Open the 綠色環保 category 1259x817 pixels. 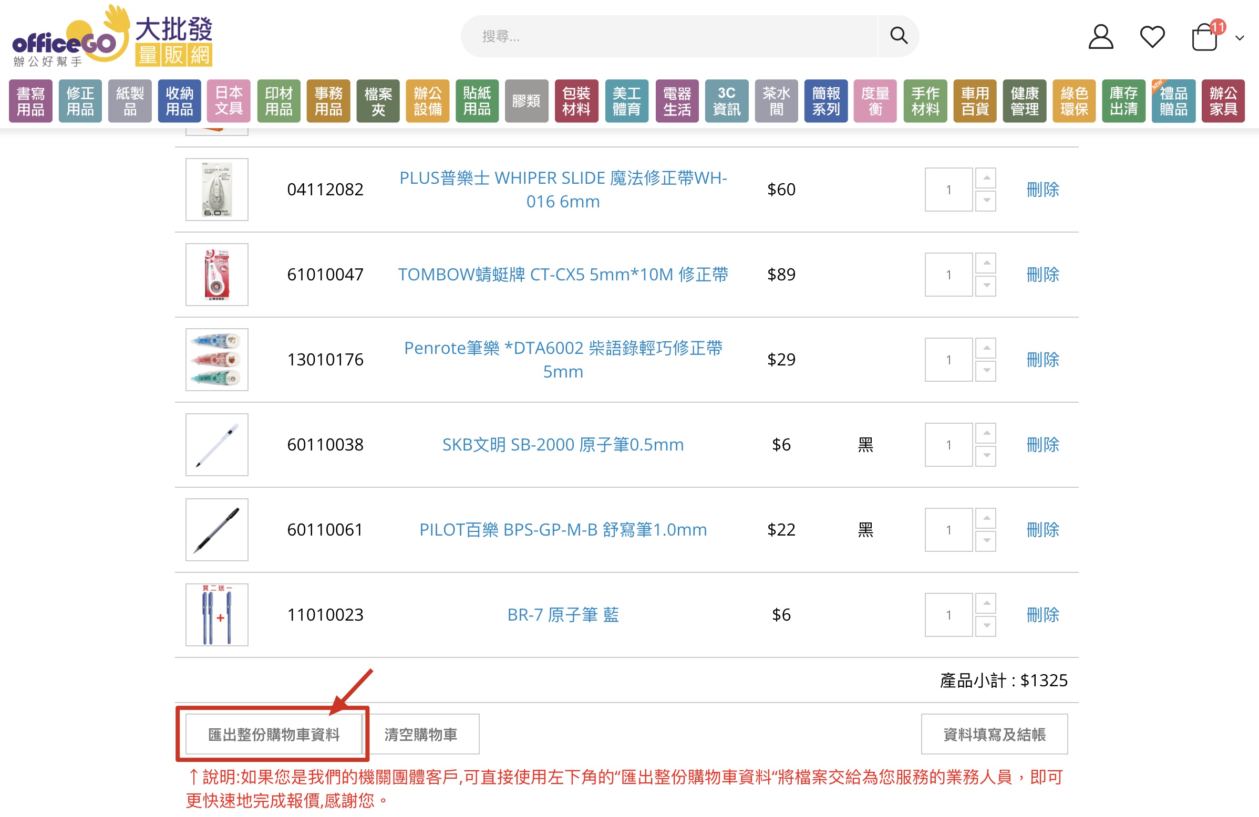[1075, 101]
